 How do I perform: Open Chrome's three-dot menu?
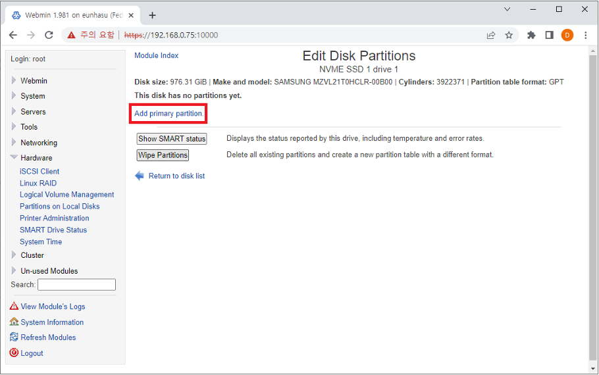[x=585, y=35]
